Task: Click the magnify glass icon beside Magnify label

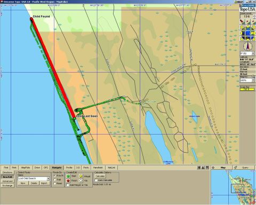Action: (253, 76)
